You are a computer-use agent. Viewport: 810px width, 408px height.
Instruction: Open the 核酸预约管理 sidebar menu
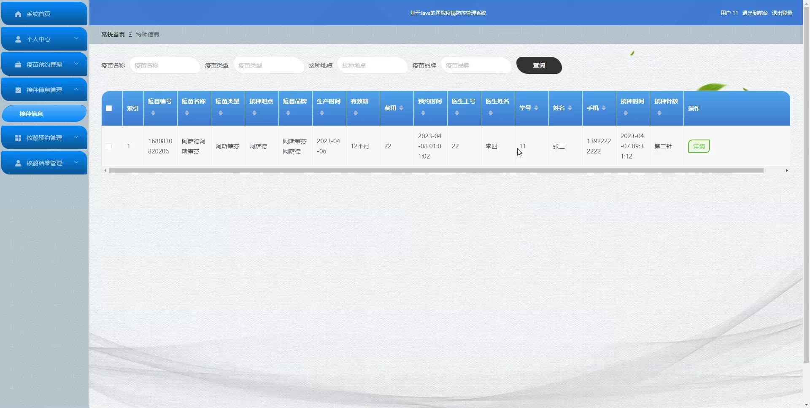tap(44, 137)
